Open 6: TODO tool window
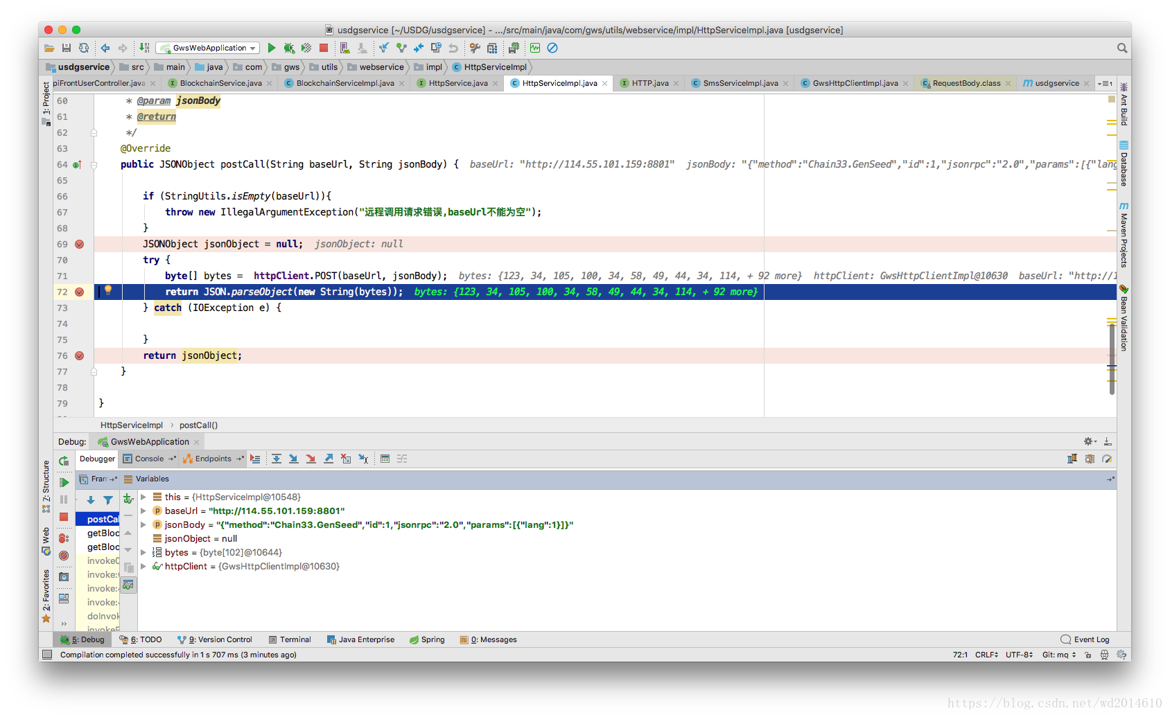1170x717 pixels. click(x=140, y=639)
